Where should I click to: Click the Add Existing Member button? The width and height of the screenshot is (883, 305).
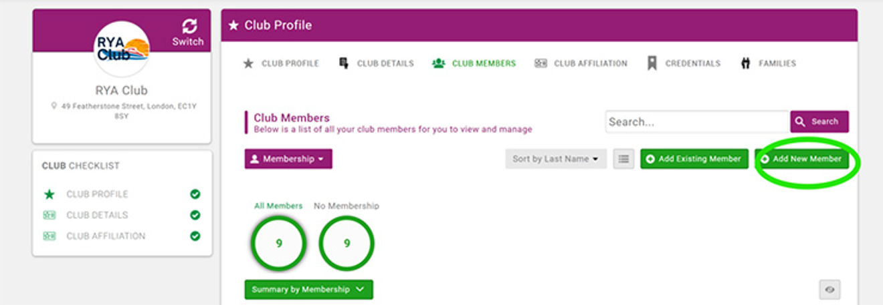point(694,159)
